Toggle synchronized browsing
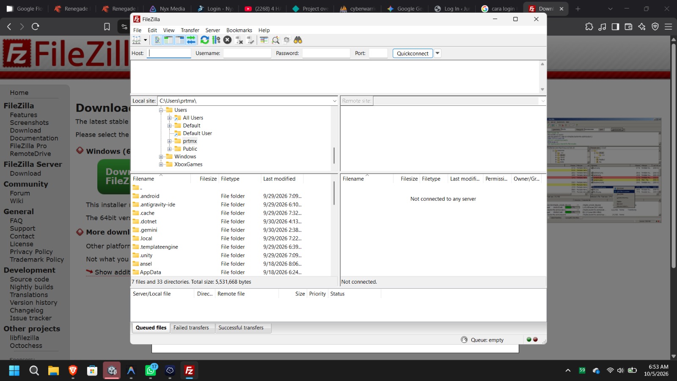 pos(287,40)
